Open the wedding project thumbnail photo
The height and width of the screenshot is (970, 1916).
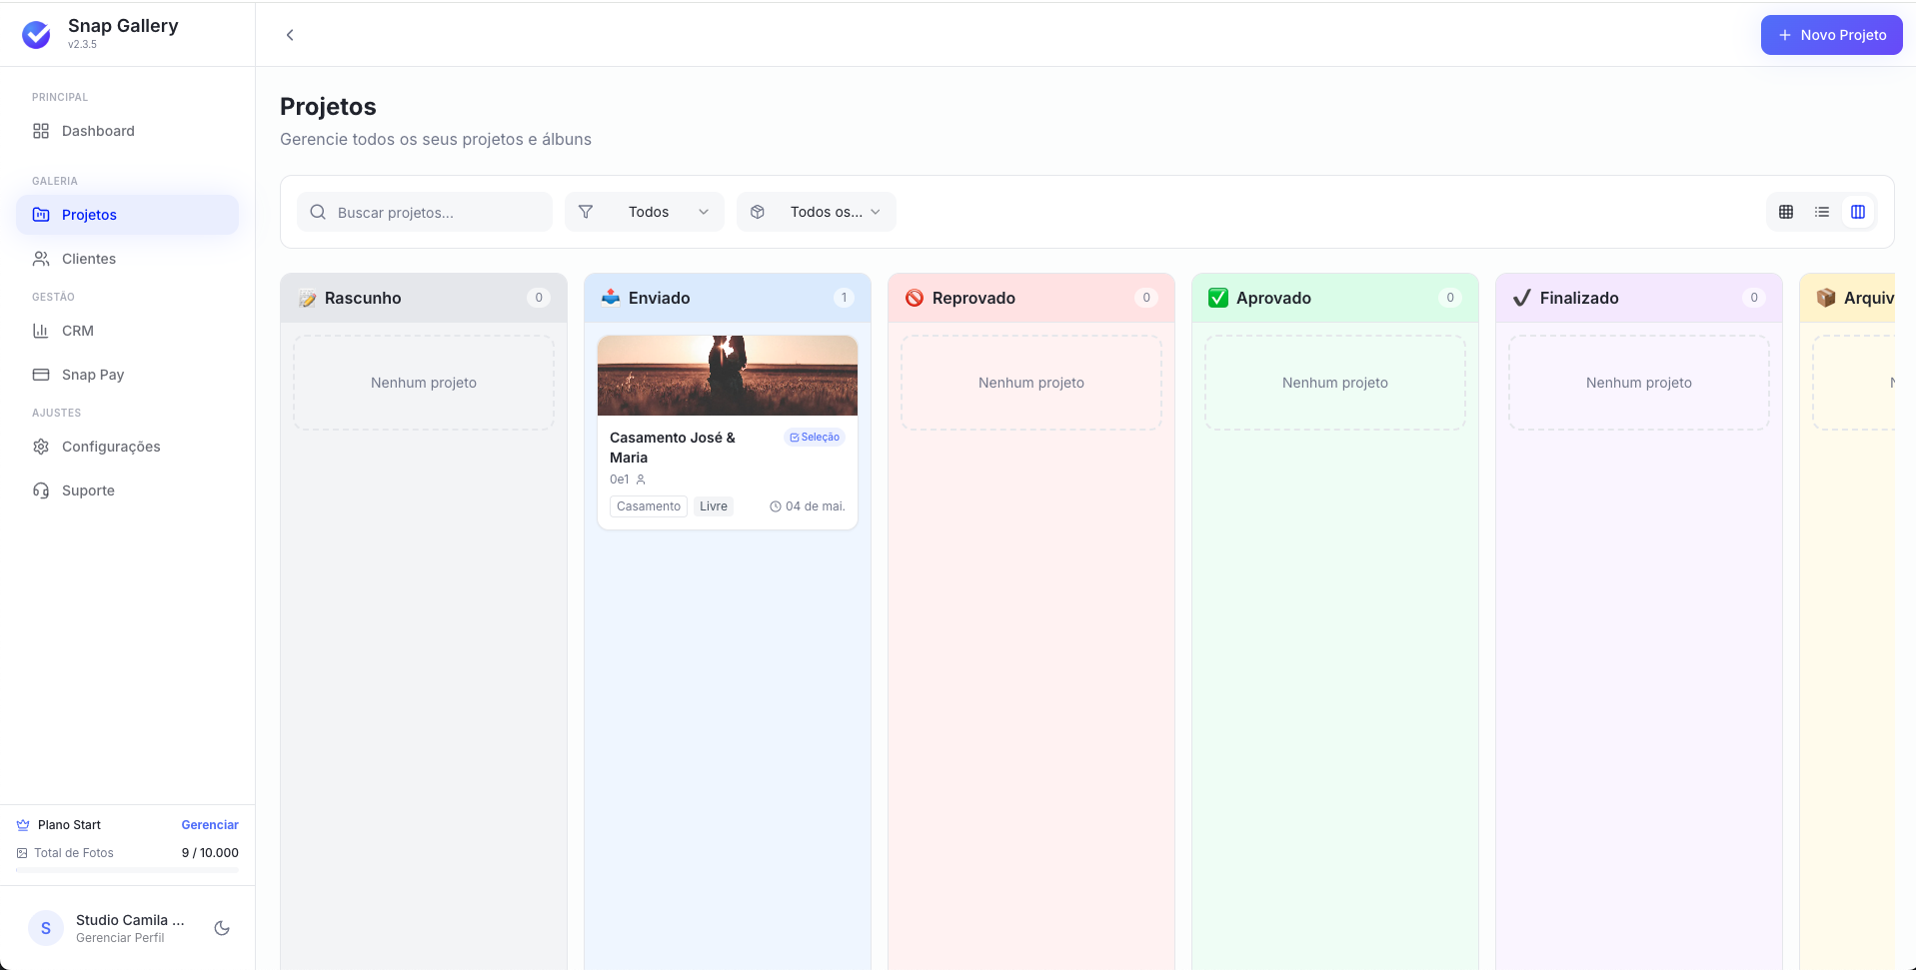(x=728, y=376)
